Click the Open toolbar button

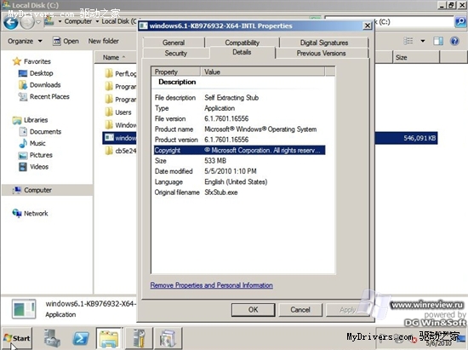[x=66, y=41]
